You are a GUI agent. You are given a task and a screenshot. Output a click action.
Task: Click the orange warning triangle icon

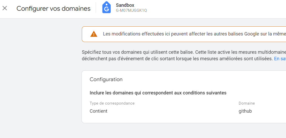[x=94, y=34]
